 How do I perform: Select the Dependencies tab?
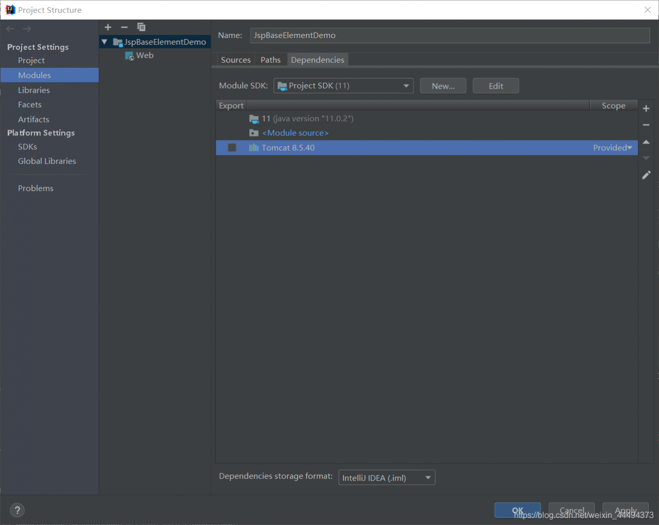pyautogui.click(x=318, y=60)
